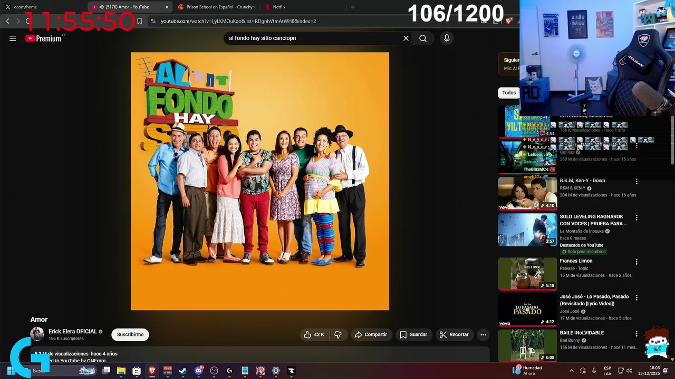Viewport: 675px width, 379px height.
Task: Open the YouTube hamburger guide menu
Action: 13,38
